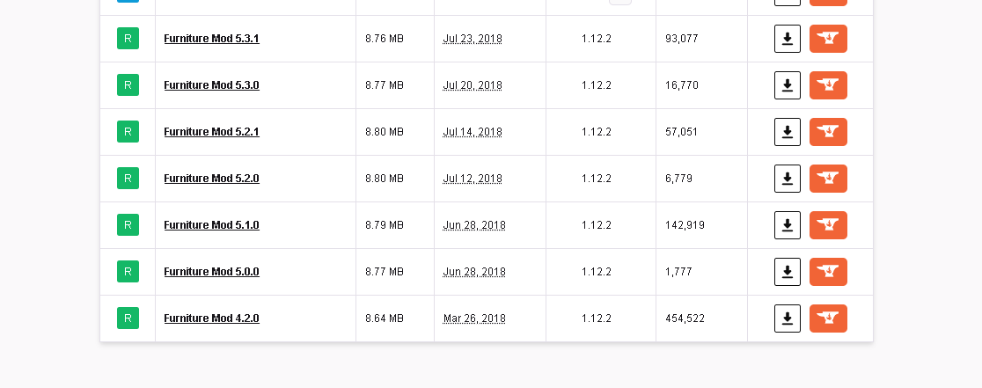
Task: Click the green R release badge for 5.2.0
Action: pyautogui.click(x=128, y=179)
